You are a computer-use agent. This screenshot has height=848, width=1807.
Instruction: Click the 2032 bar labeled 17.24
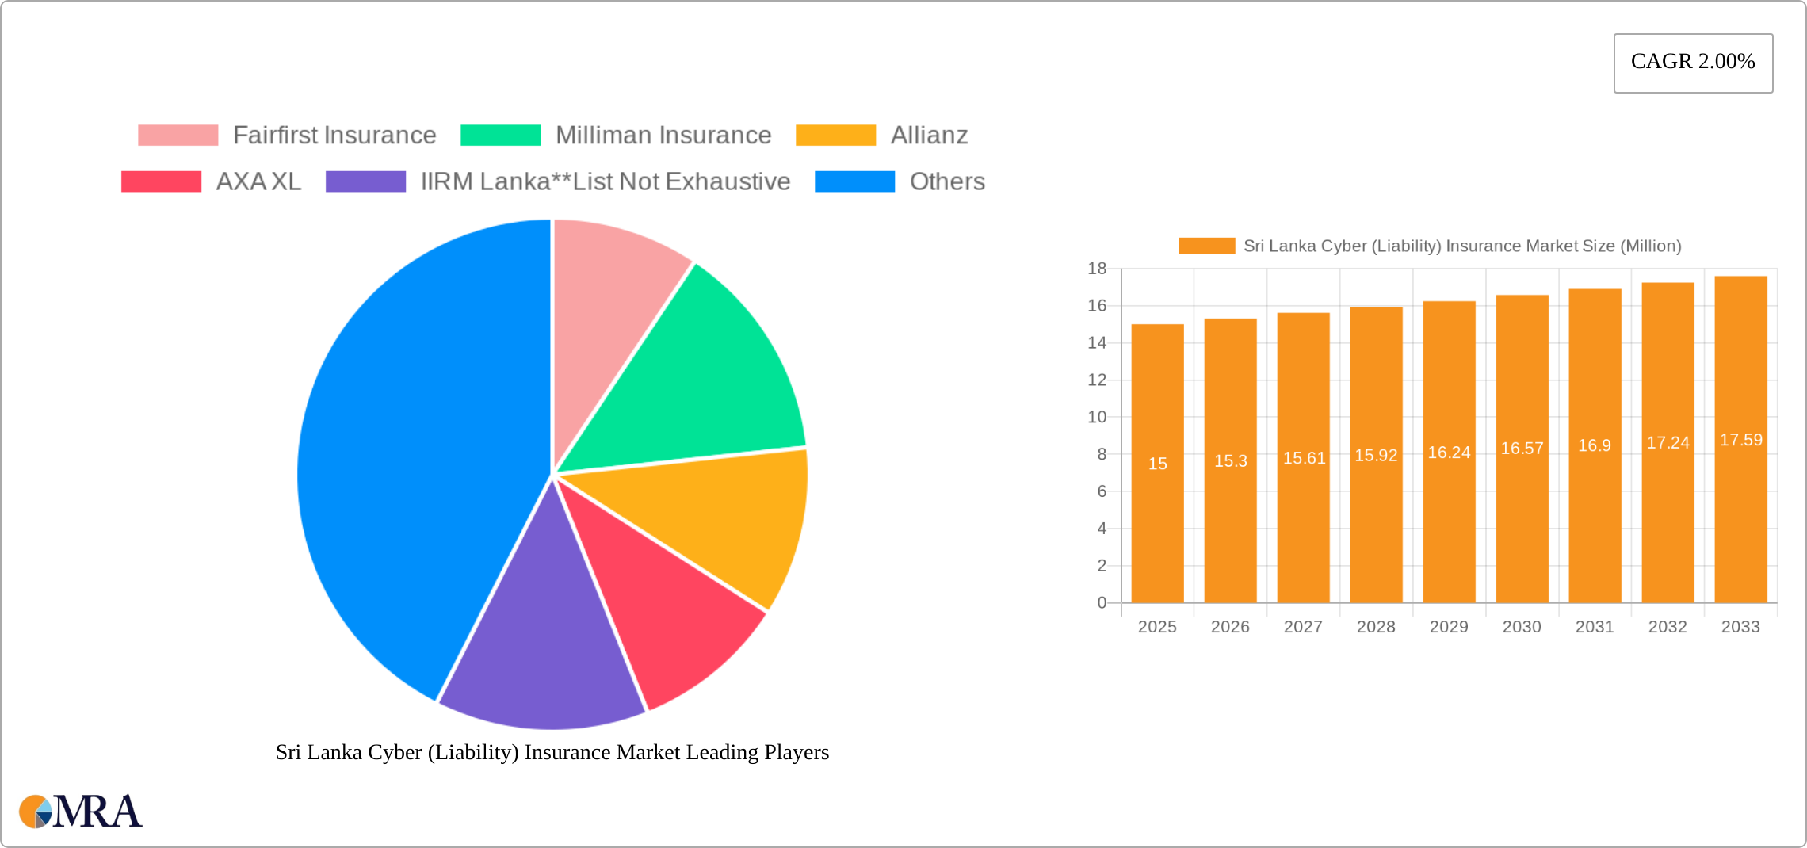[1668, 442]
